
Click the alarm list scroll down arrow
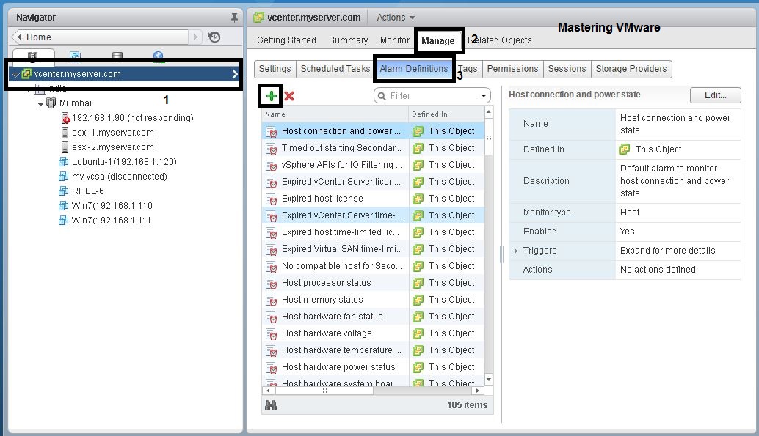pyautogui.click(x=489, y=380)
